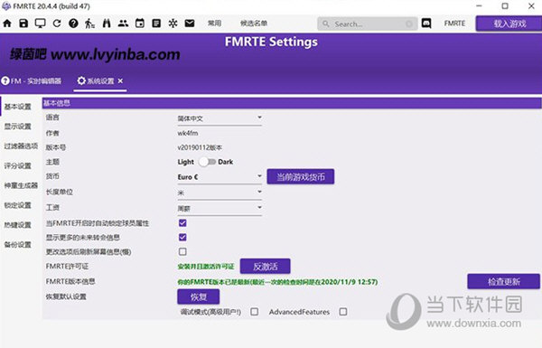Click the envelope mail icon
Viewport: 542px width, 348px height.
190,24
